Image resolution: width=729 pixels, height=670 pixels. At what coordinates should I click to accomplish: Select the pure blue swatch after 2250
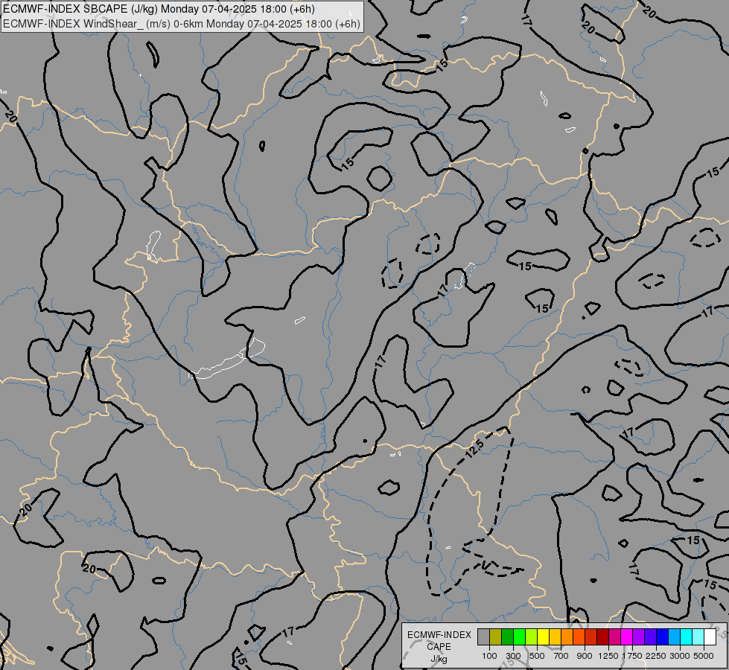point(662,636)
